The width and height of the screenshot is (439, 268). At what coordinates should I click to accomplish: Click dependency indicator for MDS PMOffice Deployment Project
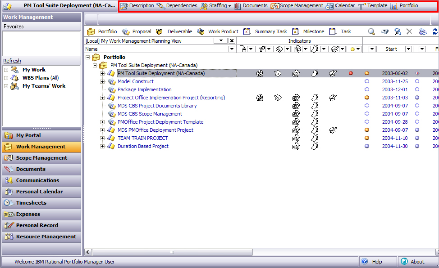click(333, 130)
